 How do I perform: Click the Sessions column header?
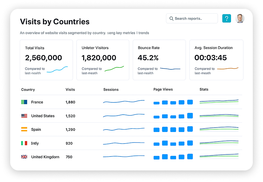pyautogui.click(x=111, y=89)
